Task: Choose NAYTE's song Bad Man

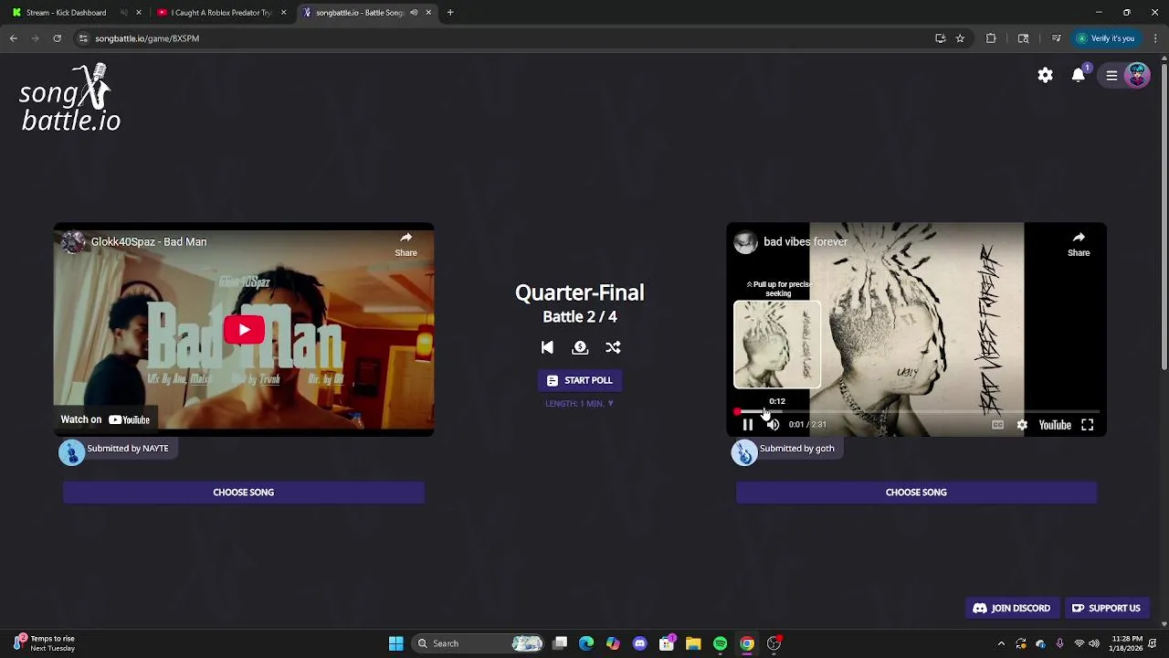Action: click(x=244, y=493)
